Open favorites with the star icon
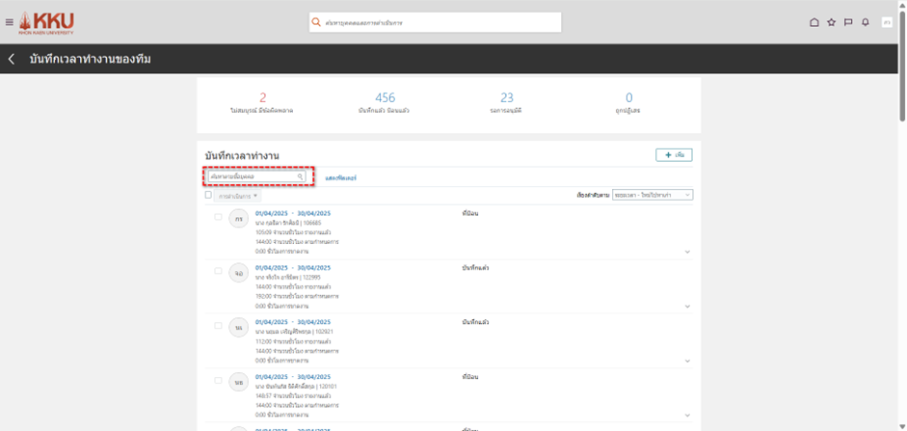Image resolution: width=907 pixels, height=431 pixels. coord(831,22)
